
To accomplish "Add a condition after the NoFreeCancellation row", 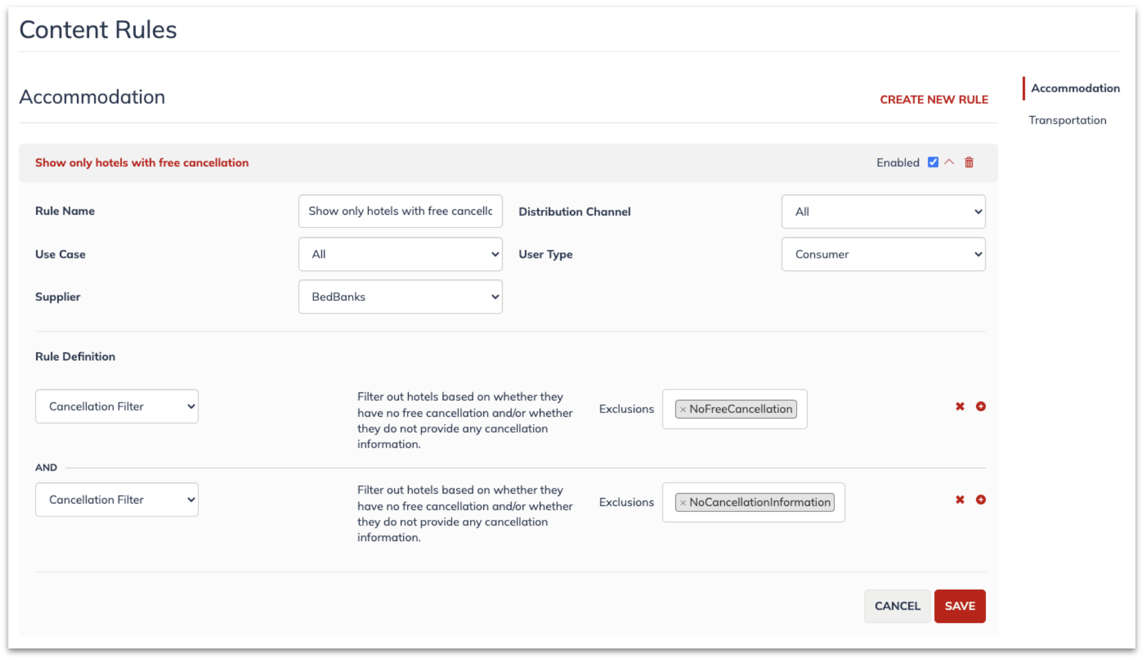I will (980, 406).
